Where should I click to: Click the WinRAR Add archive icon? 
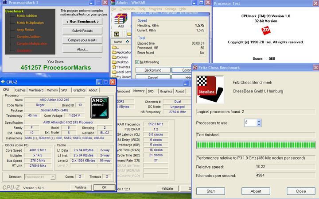(x=121, y=19)
